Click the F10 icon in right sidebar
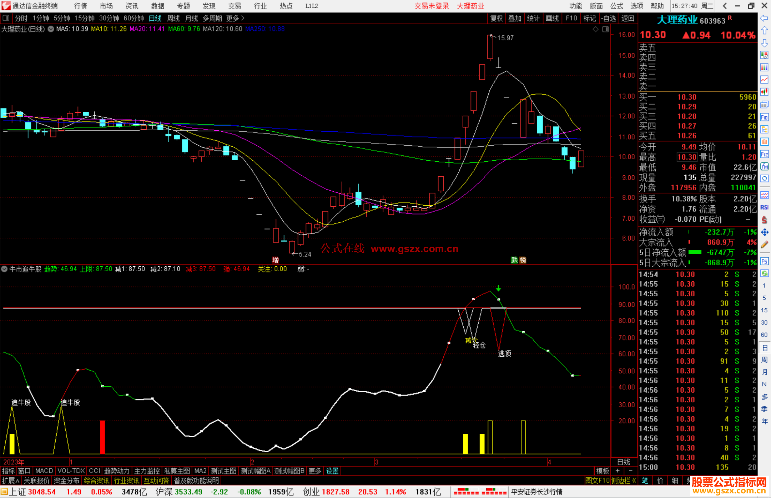The width and height of the screenshot is (771, 498). point(764,117)
